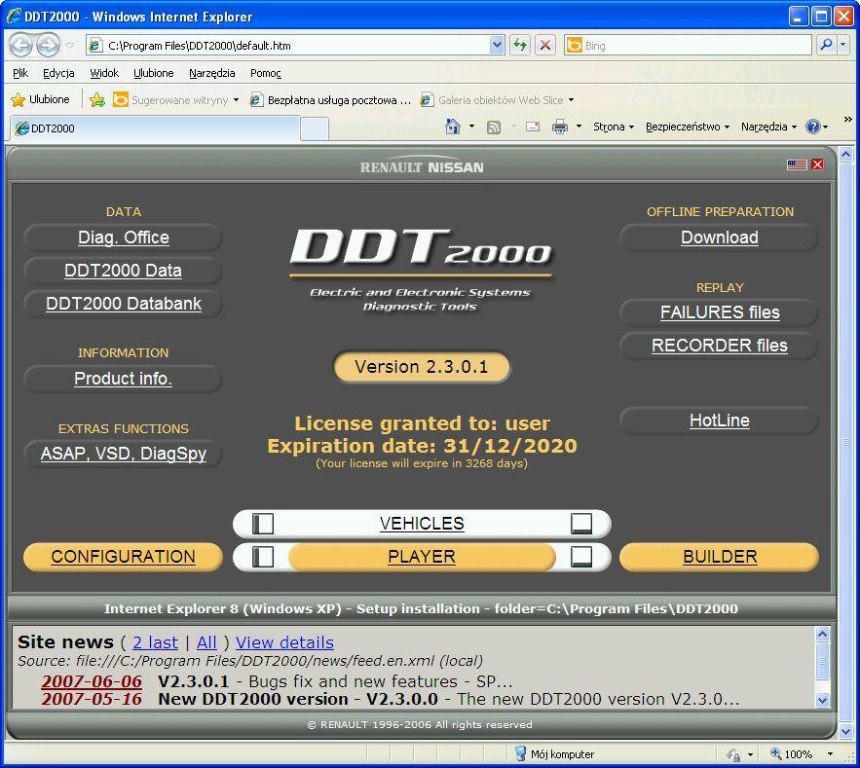Launch the PLAYER button
Viewport: 860px width, 768px height.
(x=422, y=557)
